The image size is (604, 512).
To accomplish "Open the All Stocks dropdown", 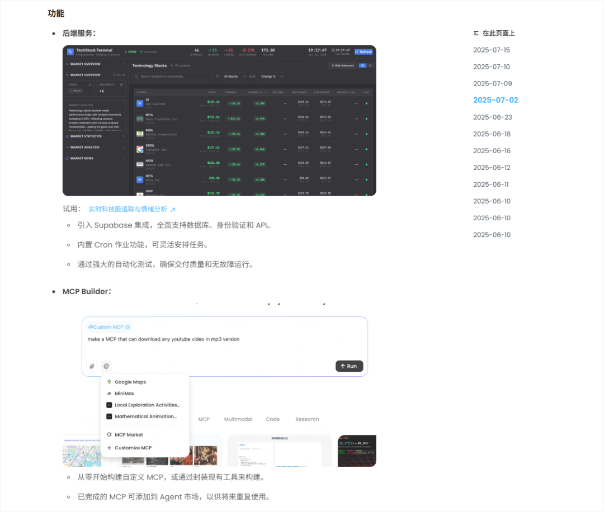I will point(233,75).
